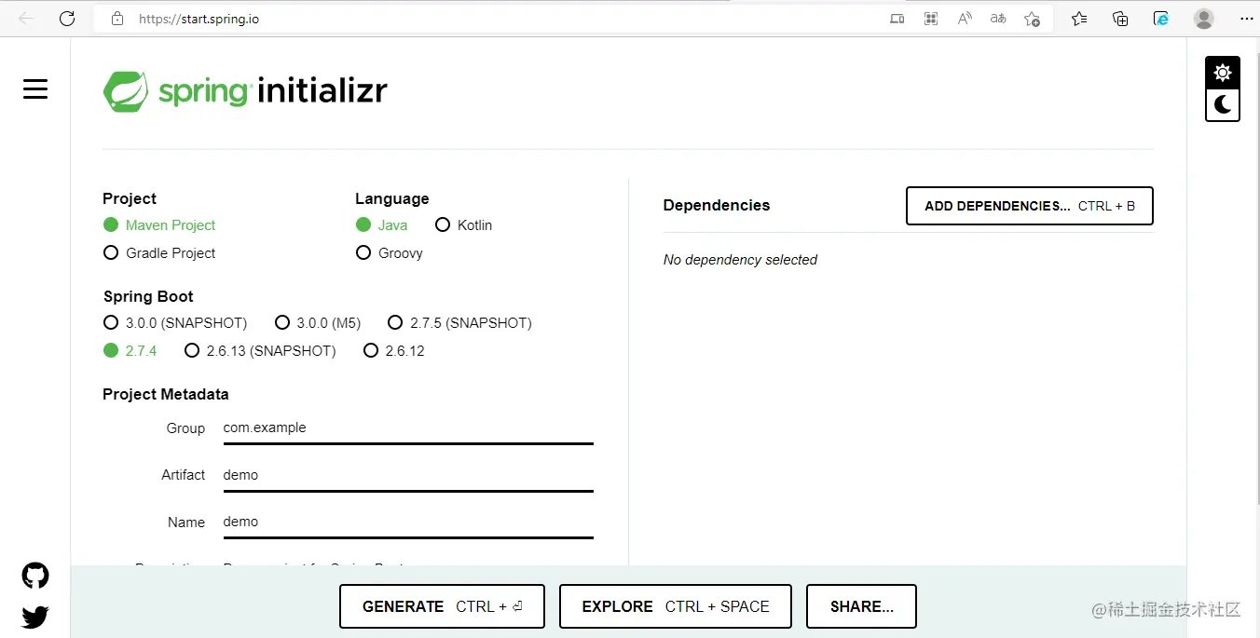Select Spring Boot 2.7.4 version

coord(130,351)
